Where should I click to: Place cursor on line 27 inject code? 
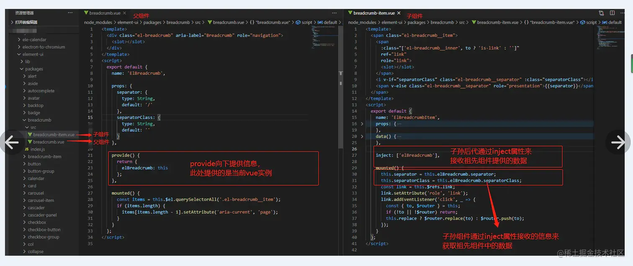pyautogui.click(x=408, y=156)
